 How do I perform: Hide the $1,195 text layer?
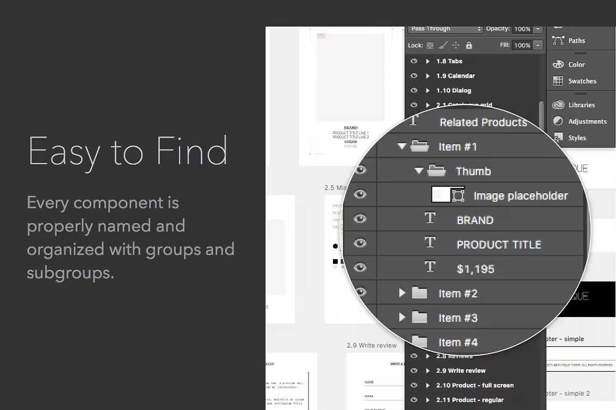point(360,268)
